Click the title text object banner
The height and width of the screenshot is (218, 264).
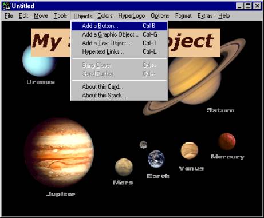tap(125, 42)
